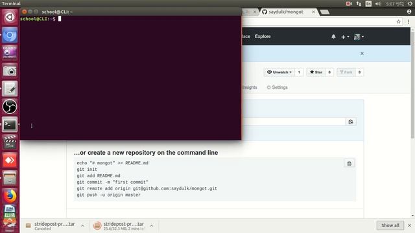Open the text editor dock icon

click(x=10, y=89)
